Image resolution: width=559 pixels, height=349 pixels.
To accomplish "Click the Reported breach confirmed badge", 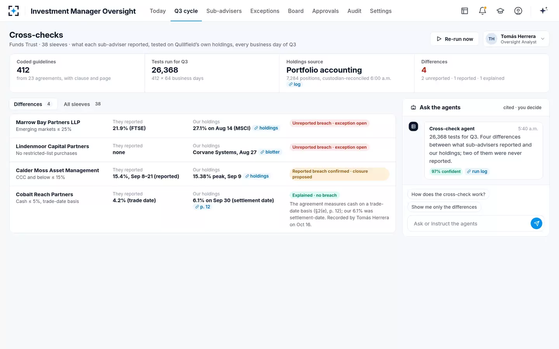I will click(339, 174).
